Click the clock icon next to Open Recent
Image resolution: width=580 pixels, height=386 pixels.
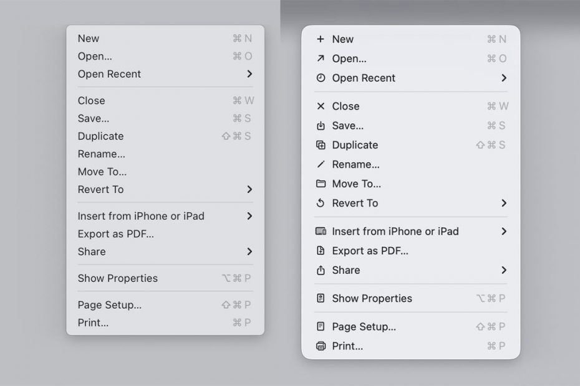pyautogui.click(x=321, y=78)
